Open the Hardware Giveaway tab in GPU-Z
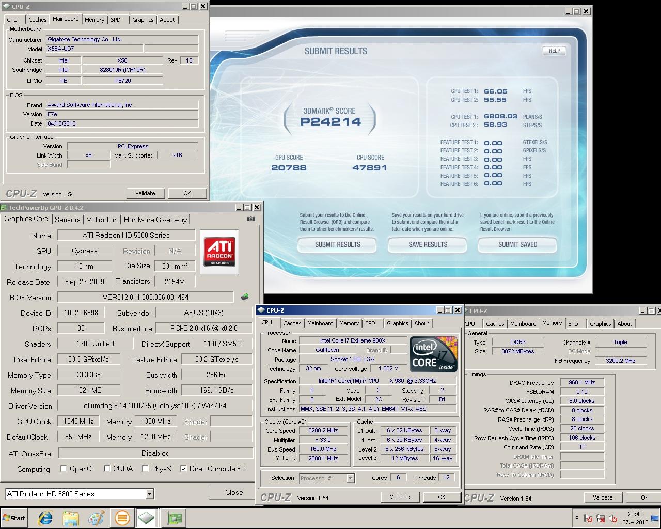This screenshot has width=661, height=529. (155, 220)
